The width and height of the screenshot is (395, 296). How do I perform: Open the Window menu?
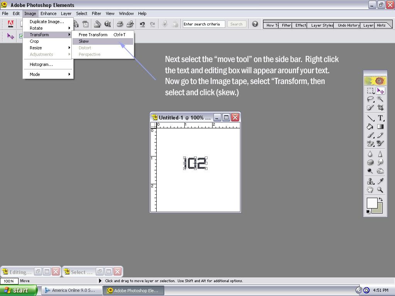[x=126, y=13]
